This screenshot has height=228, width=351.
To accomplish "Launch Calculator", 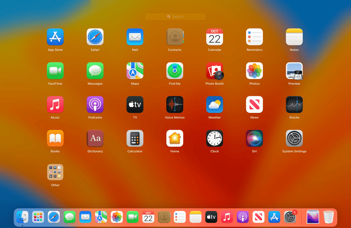I will coord(135,138).
